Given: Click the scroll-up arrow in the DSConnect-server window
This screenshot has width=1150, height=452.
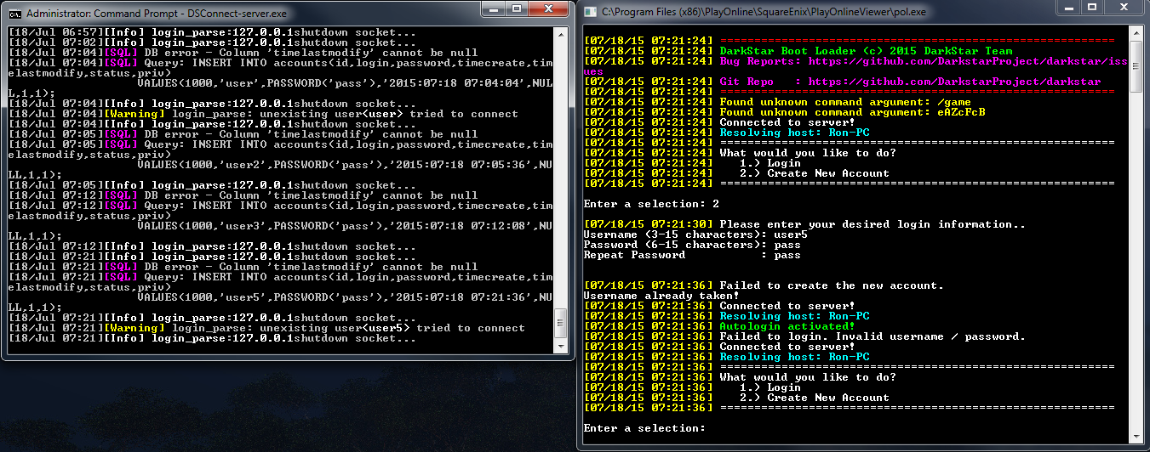Looking at the screenshot, I should click(560, 35).
